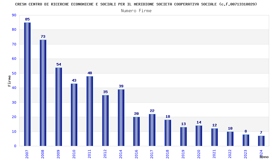Select the bar for year 2024
The height and width of the screenshot is (160, 272).
(x=261, y=141)
